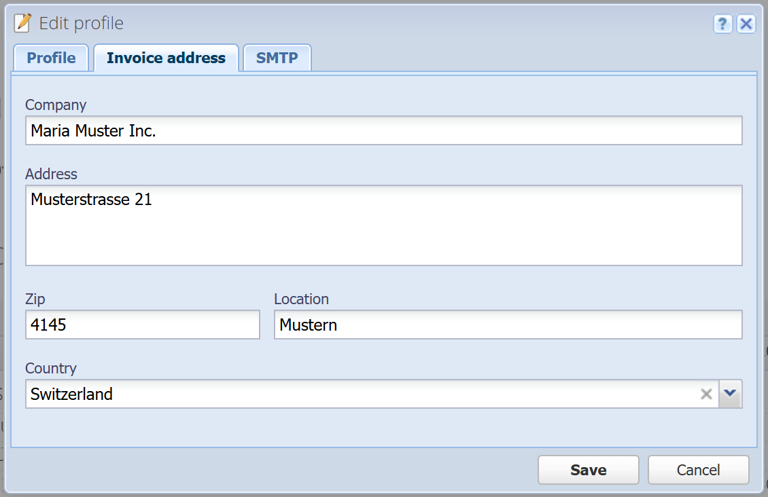Image resolution: width=768 pixels, height=497 pixels.
Task: Save the invoice address changes
Action: click(x=589, y=470)
